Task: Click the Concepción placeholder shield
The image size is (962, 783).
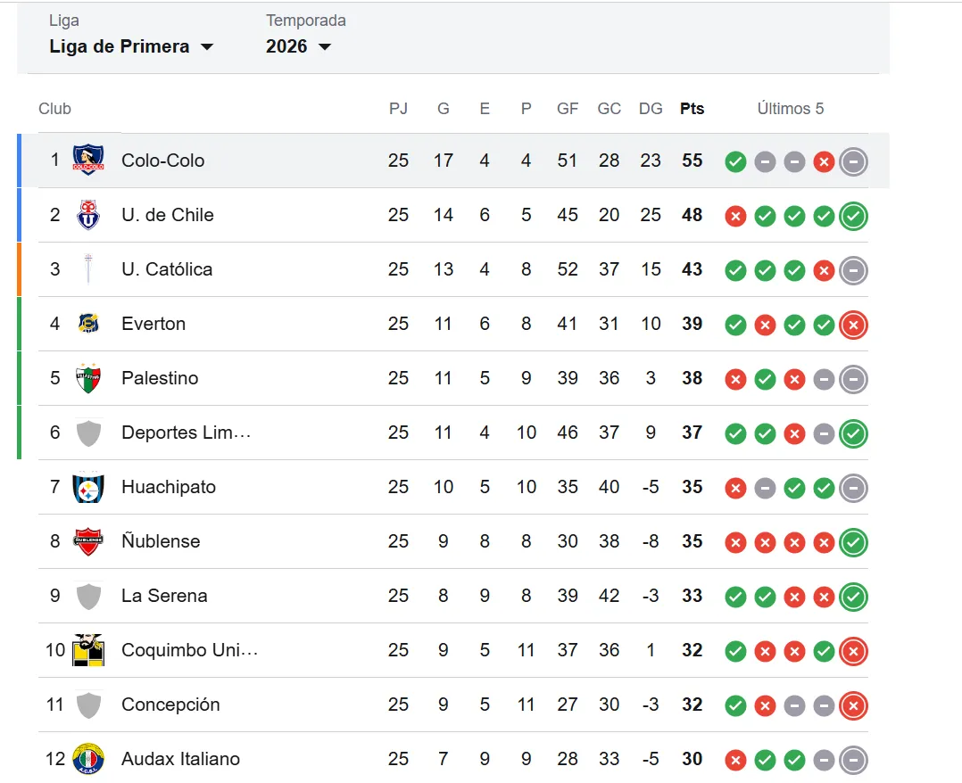Action: click(x=88, y=705)
